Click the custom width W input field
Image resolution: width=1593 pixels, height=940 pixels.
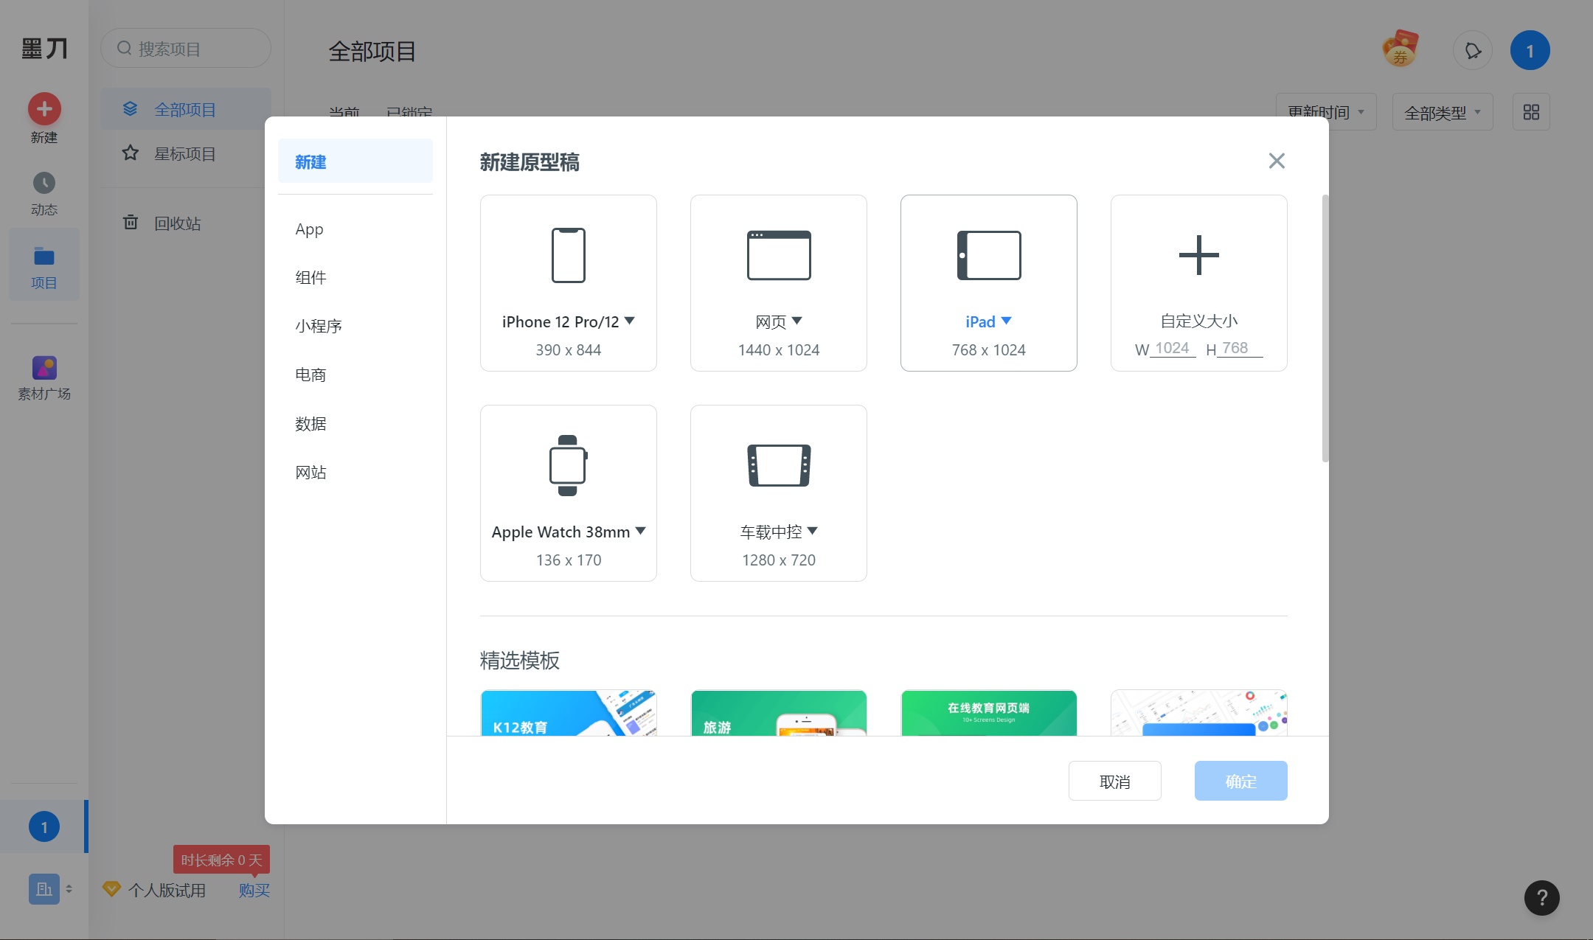click(1172, 348)
